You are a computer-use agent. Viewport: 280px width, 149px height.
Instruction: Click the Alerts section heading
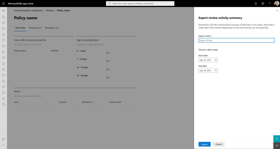pyautogui.click(x=17, y=91)
